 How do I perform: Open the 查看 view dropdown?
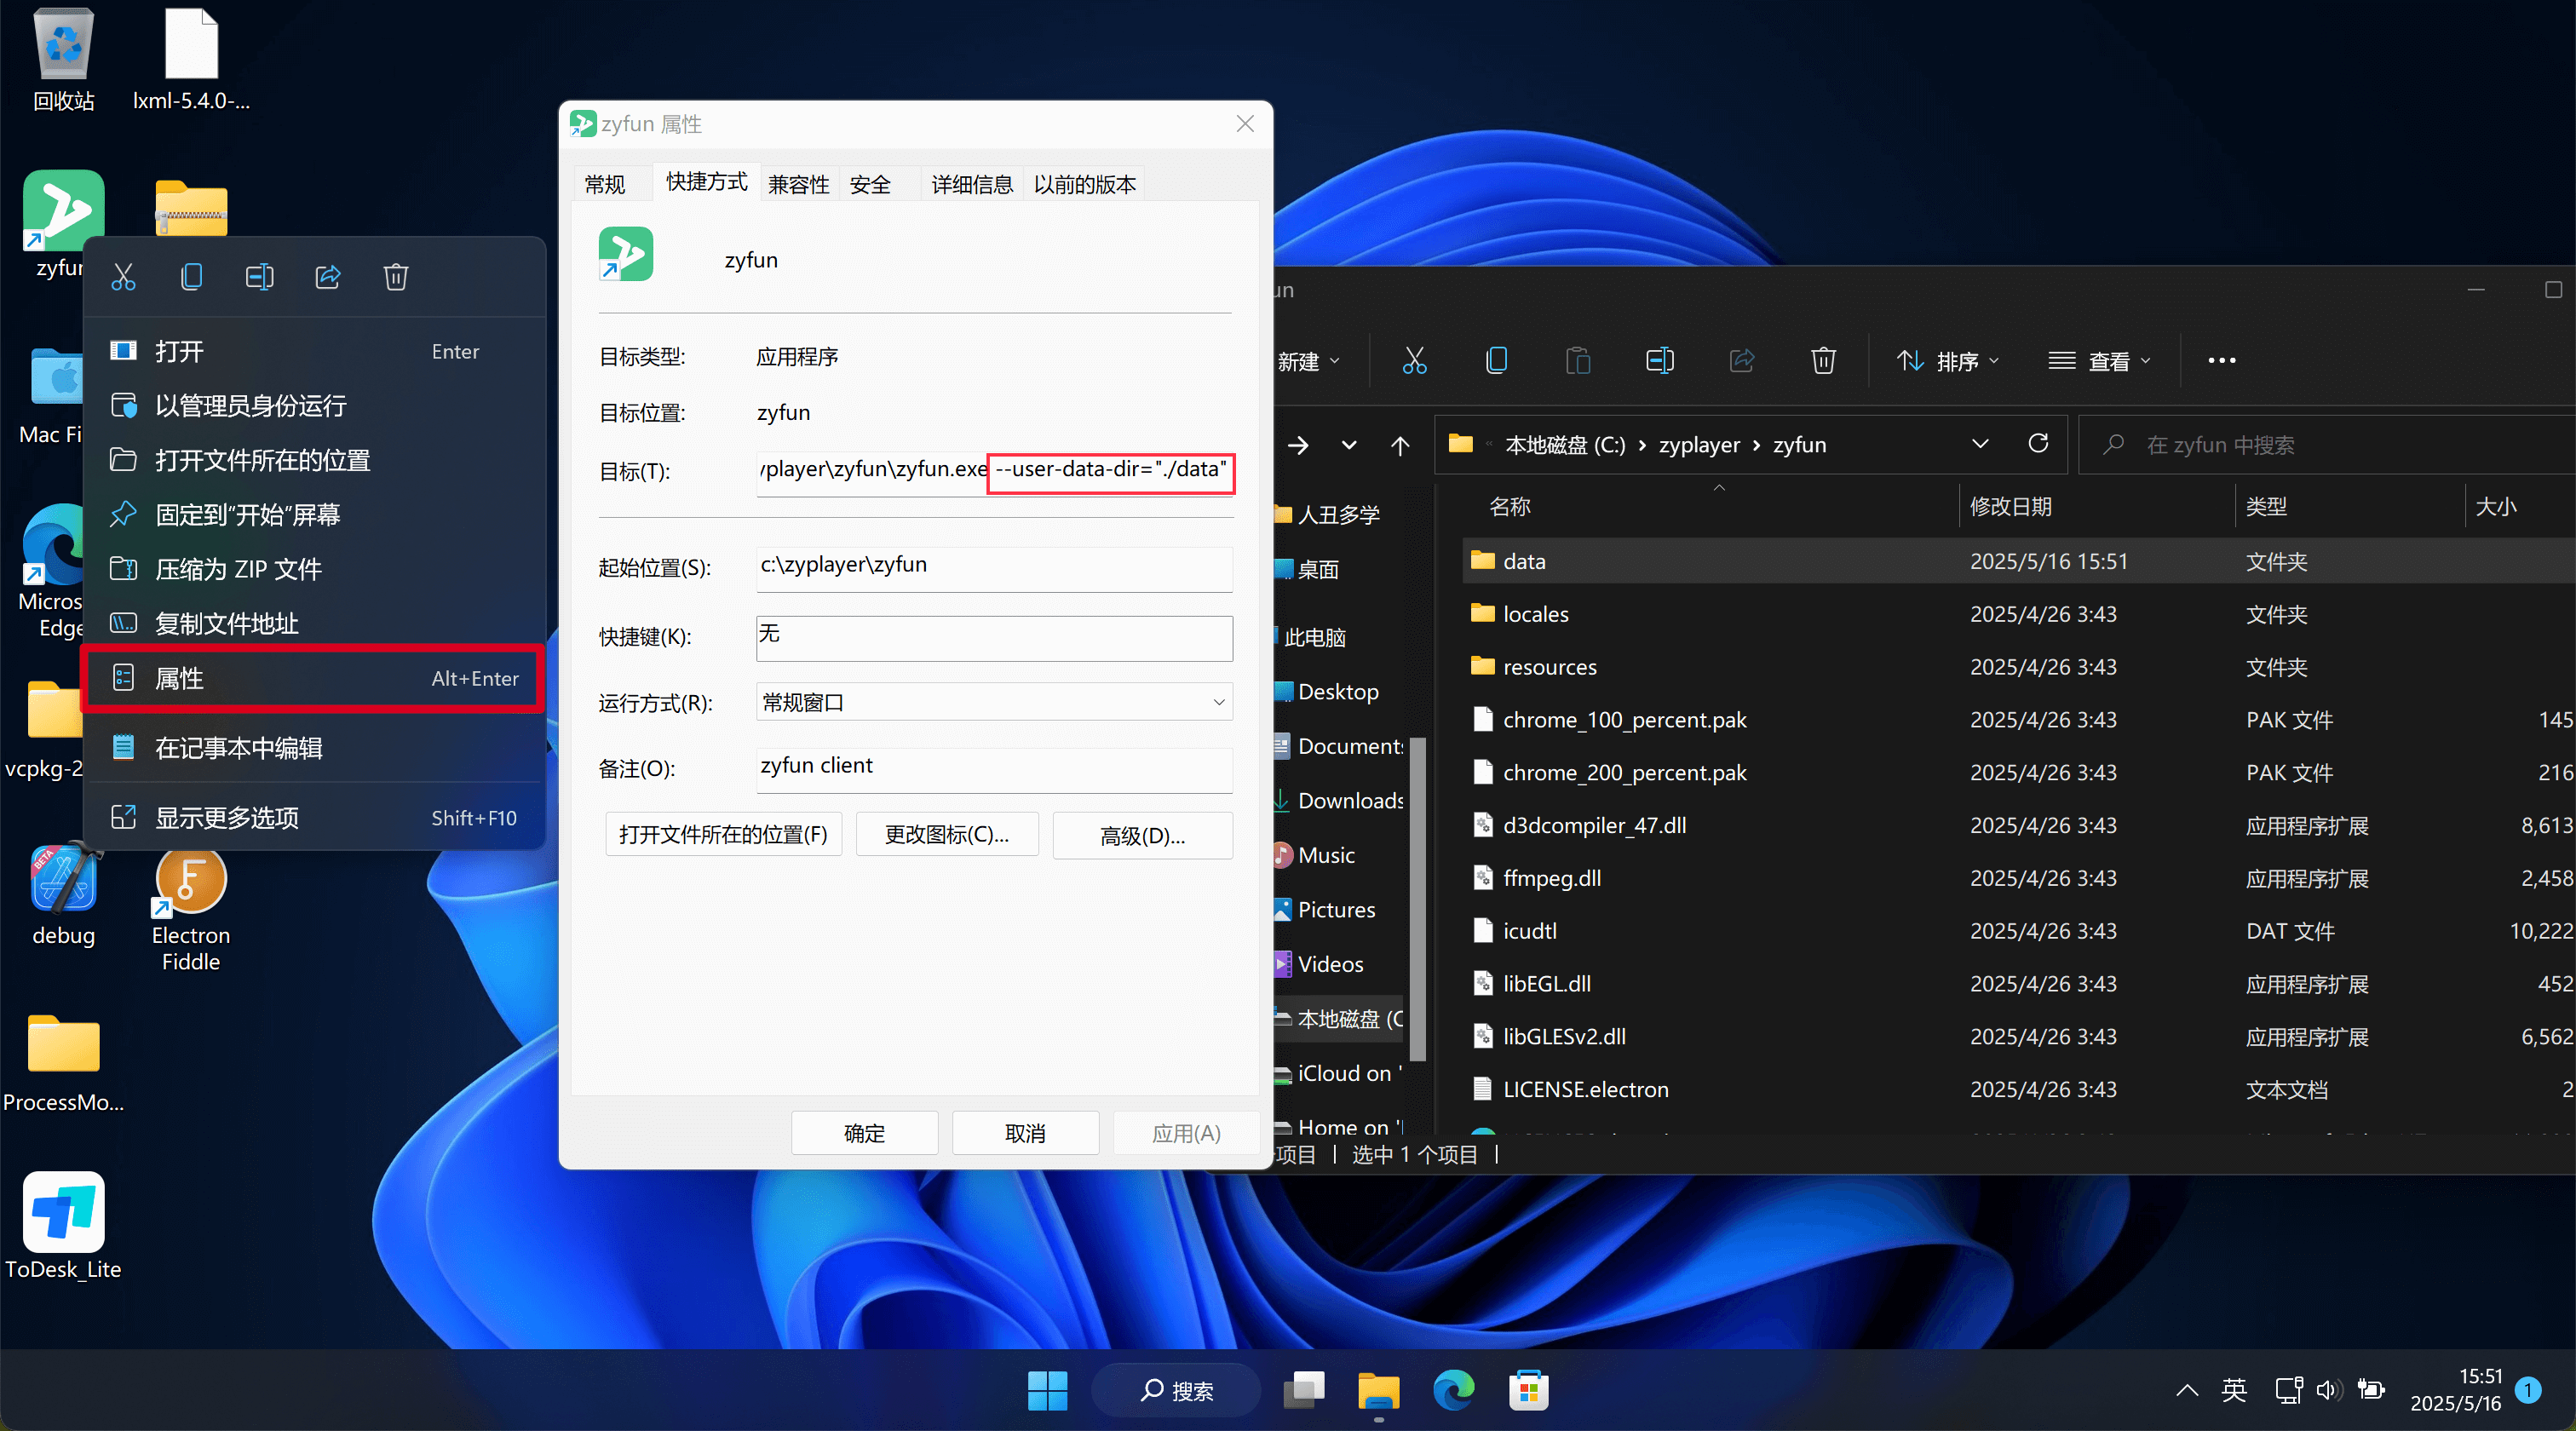click(x=2099, y=360)
